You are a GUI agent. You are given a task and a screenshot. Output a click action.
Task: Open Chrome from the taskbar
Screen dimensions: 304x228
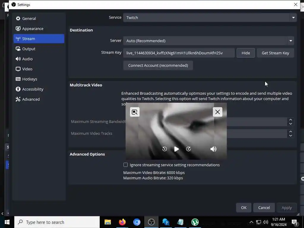(x=137, y=222)
